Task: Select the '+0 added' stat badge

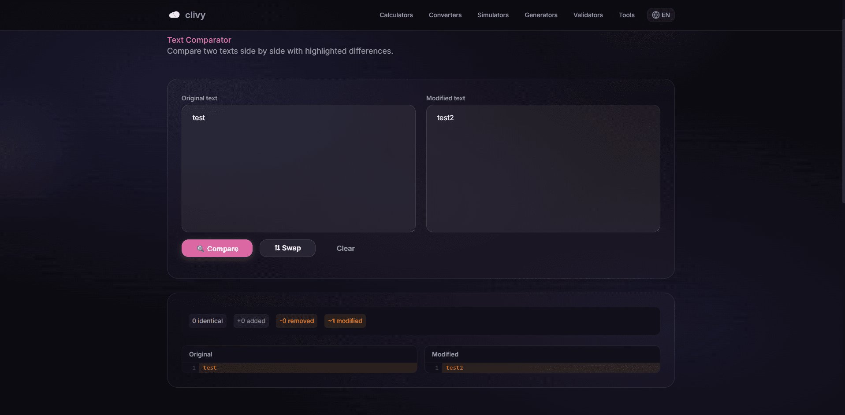Action: point(251,321)
